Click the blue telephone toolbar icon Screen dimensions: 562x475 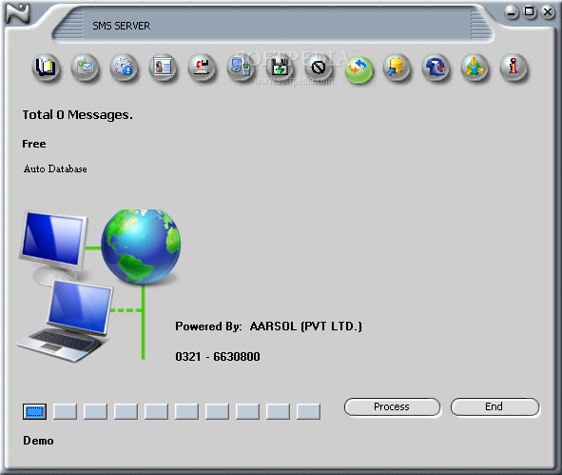[436, 68]
